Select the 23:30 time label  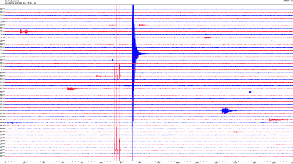(x=2, y=156)
